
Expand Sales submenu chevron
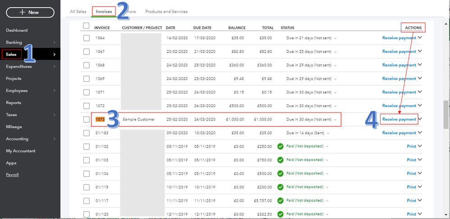tap(54, 54)
